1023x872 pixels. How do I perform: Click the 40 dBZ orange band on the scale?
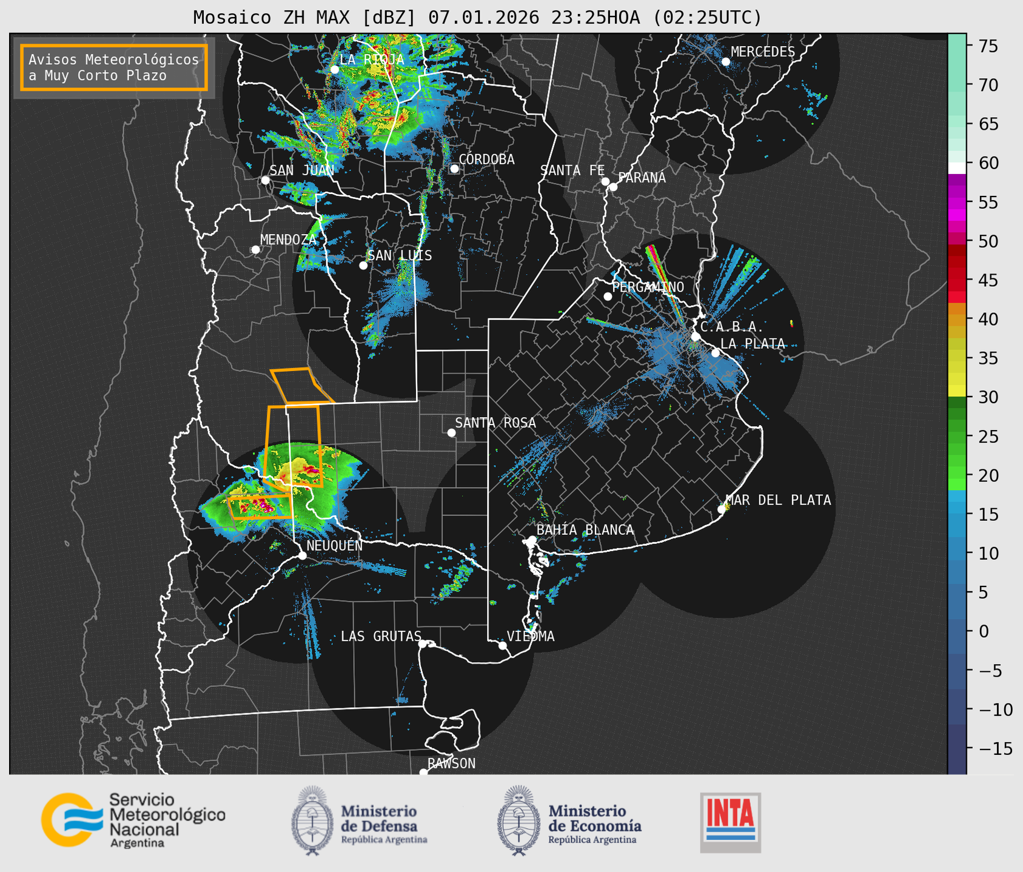(x=957, y=319)
